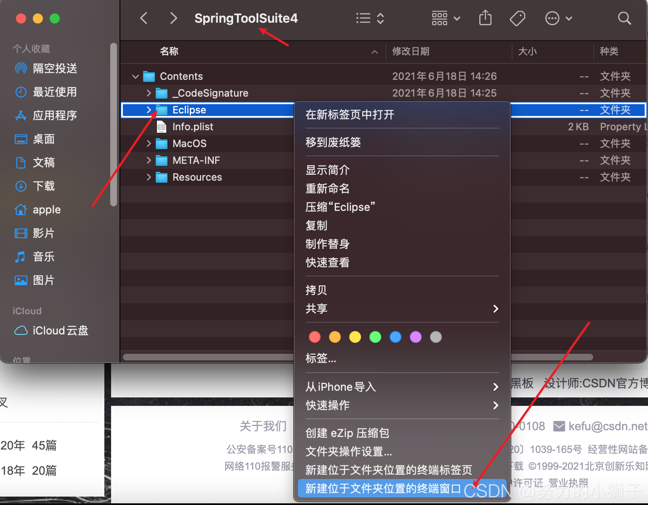648x505 pixels.
Task: Open 隔空投送 in the sidebar
Action: click(x=46, y=68)
